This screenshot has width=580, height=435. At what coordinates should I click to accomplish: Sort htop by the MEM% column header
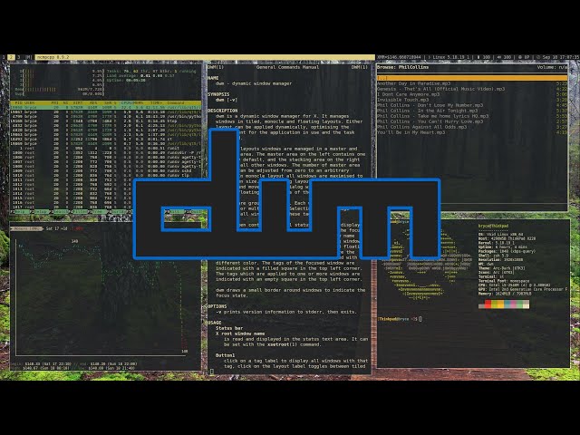140,102
